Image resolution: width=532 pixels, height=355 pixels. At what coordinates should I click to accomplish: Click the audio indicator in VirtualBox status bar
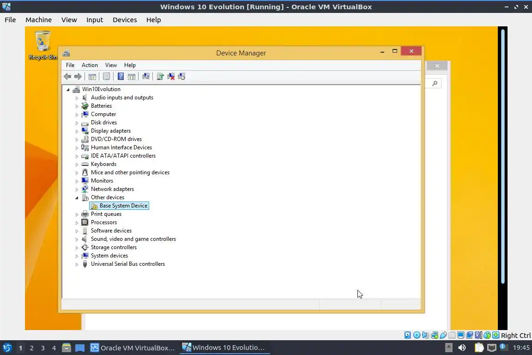(x=425, y=335)
